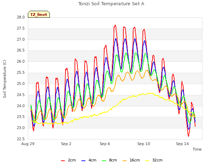Click the Time axis label

197,149
